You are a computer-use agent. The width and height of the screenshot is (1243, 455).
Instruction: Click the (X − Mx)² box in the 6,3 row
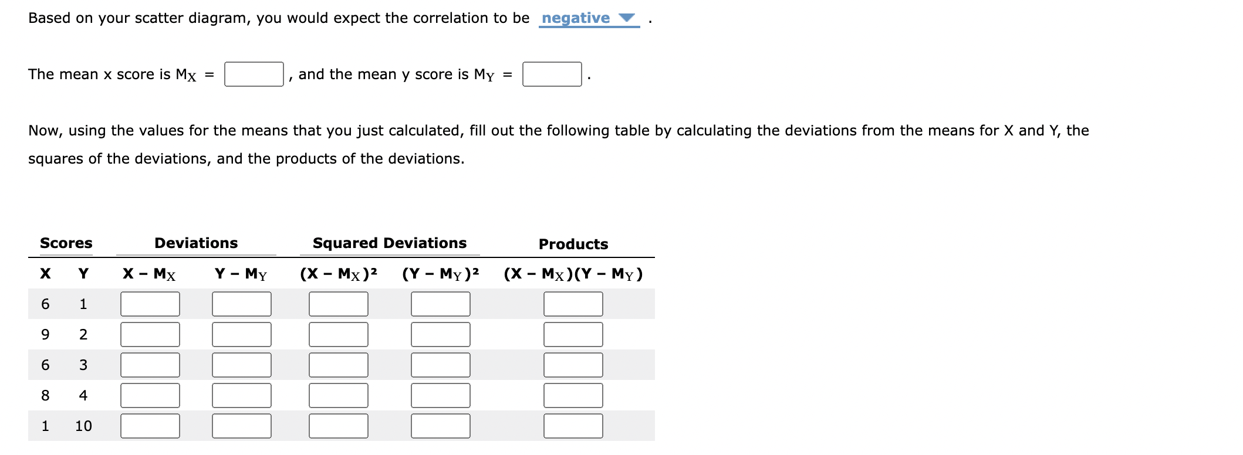click(339, 365)
